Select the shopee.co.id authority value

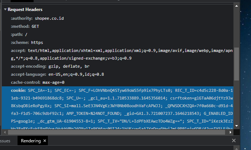coord(49,18)
